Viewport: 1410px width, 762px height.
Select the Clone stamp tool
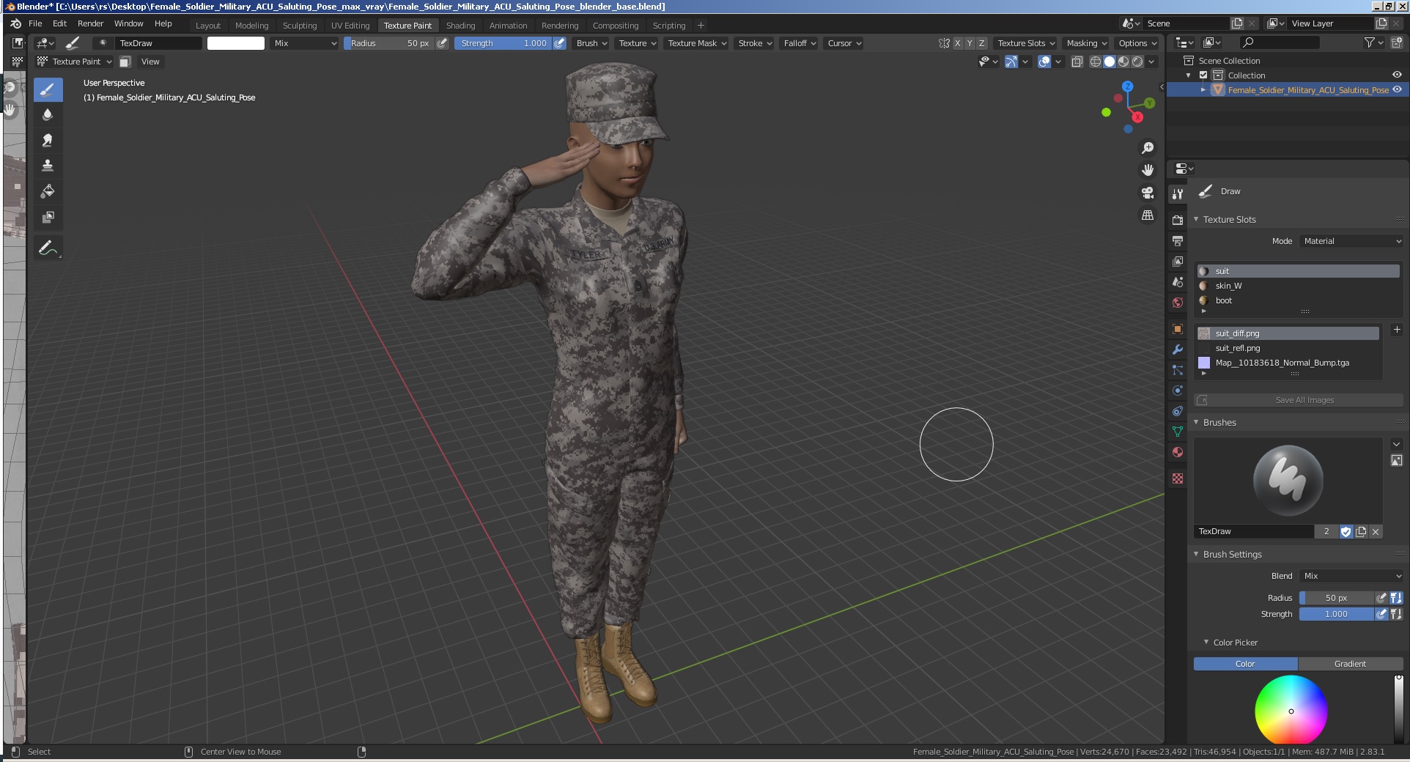48,166
